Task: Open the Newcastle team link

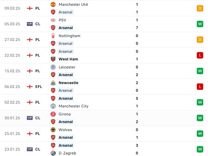Action: point(68,83)
